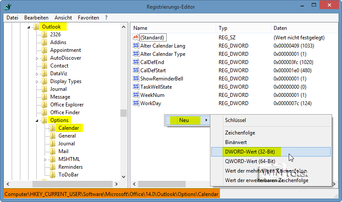Expand the DataViz tree node
Viewport: 342px width, 202px height.
pyautogui.click(x=37, y=74)
